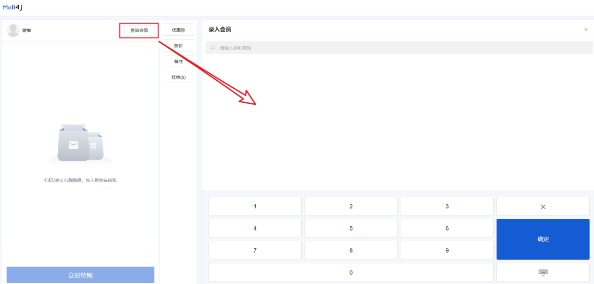Click the keypad delete X key

pyautogui.click(x=543, y=206)
